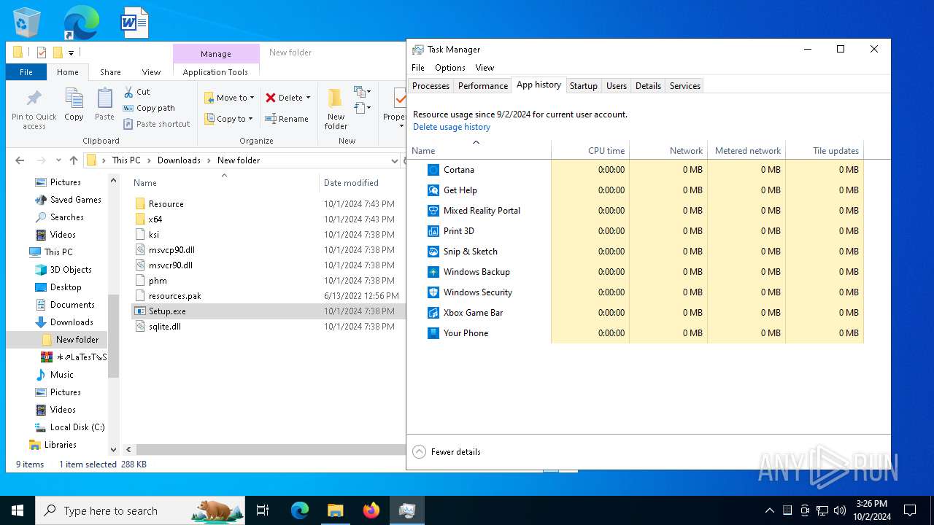Click the Mixed Reality Portal icon
This screenshot has height=525, width=934.
tap(433, 211)
